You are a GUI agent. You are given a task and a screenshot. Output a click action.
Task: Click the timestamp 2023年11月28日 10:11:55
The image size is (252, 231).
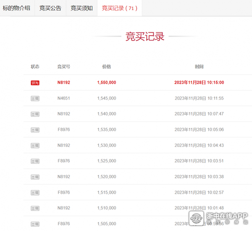coord(199,98)
